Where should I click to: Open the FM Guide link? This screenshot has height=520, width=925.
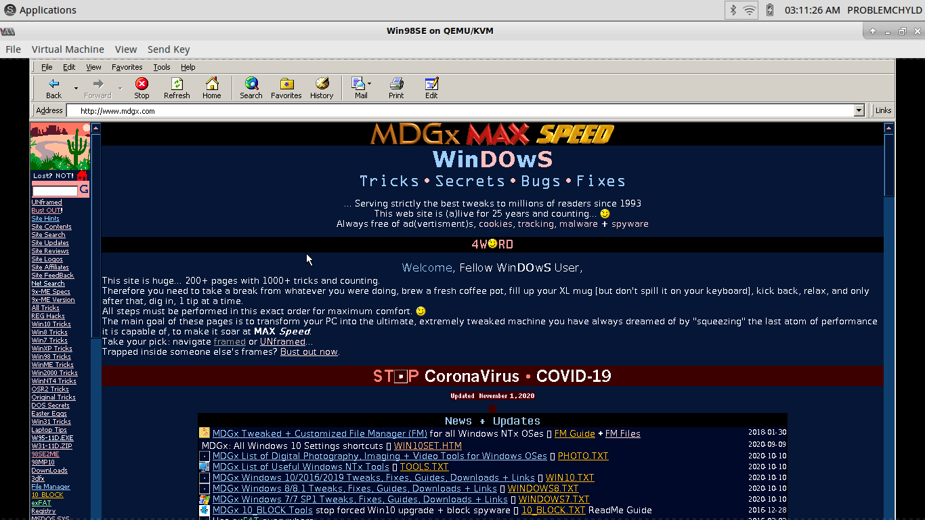pyautogui.click(x=574, y=434)
